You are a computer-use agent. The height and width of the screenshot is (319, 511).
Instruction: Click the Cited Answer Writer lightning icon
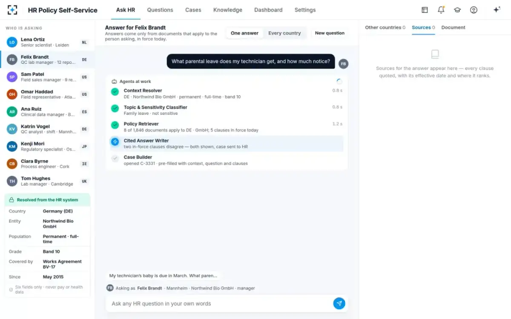click(115, 142)
